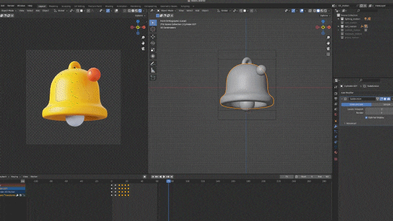Screen dimensions: 393x221
Task: Switch to the UV Editing workspace tab
Action: 80,6
